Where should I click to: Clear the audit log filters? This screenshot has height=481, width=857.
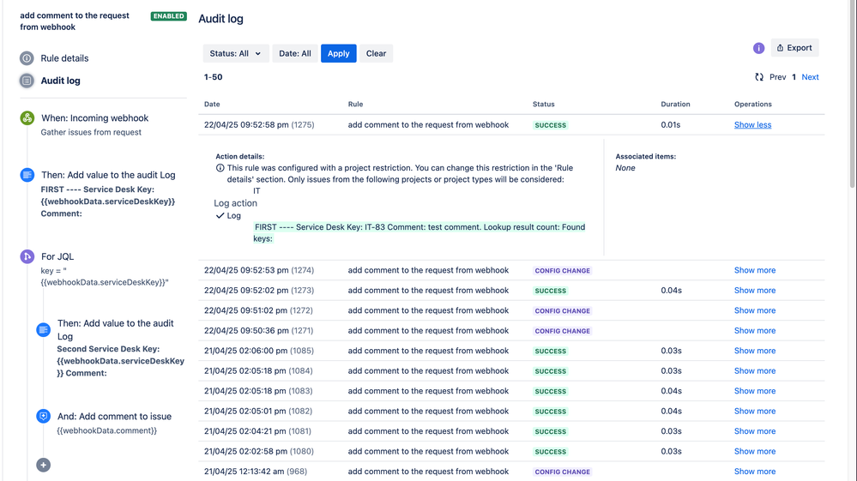point(376,53)
